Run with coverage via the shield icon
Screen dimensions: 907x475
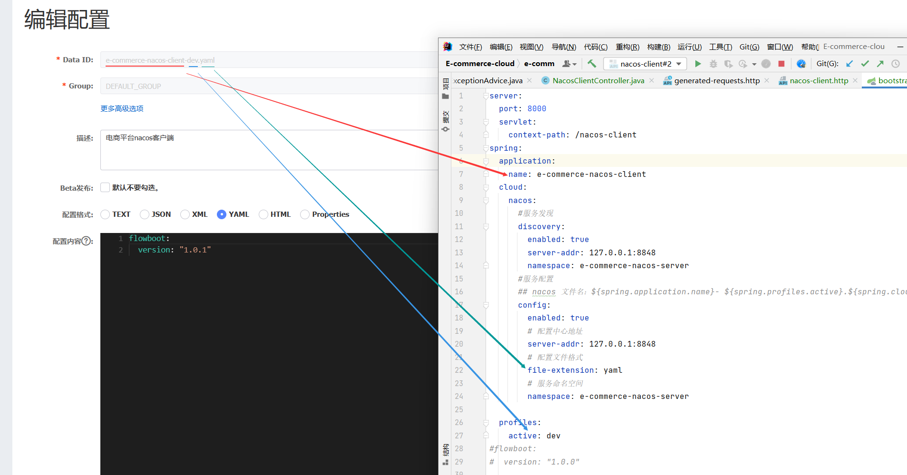coord(728,64)
